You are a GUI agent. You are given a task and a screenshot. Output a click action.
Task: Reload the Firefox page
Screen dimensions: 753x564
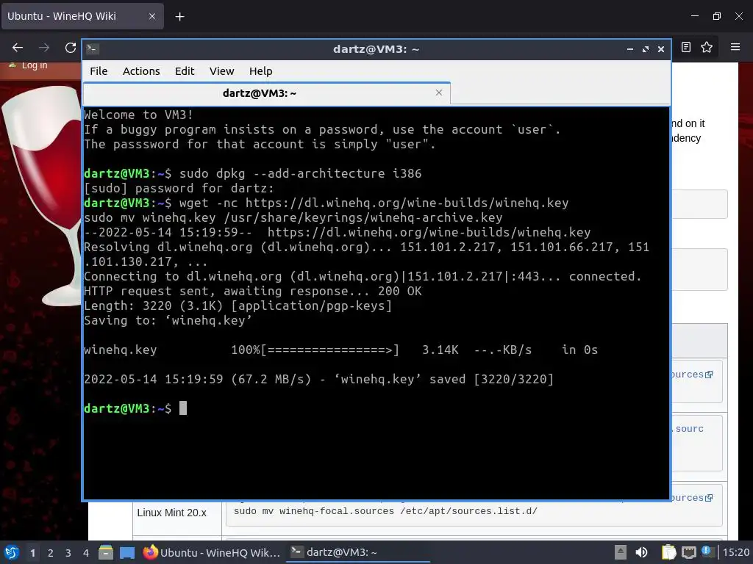click(x=71, y=48)
